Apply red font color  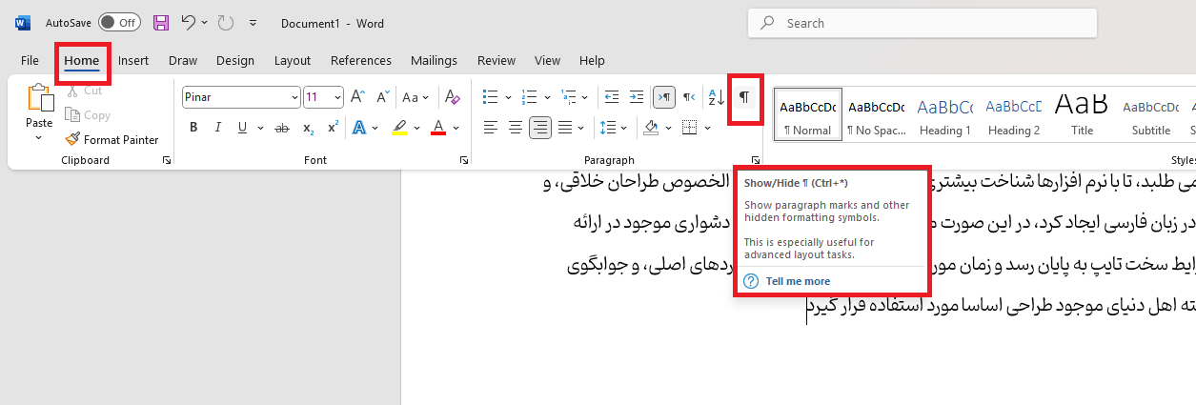(x=438, y=128)
